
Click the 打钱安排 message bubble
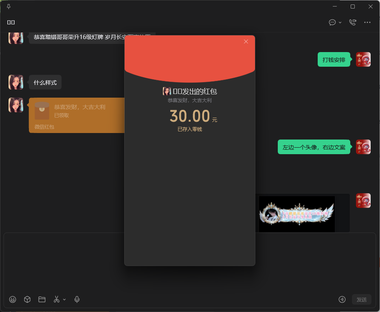(334, 59)
